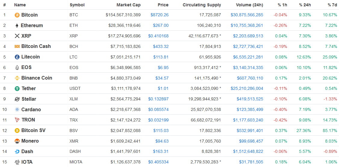Viewport: 339px width, 167px height.
Task: Click the Monero logo icon
Action: [x=17, y=141]
